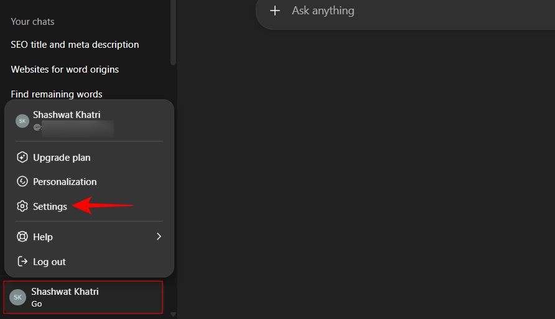Screen dimensions: 555x319
Task: Select the Personalization menu label
Action: (x=65, y=182)
